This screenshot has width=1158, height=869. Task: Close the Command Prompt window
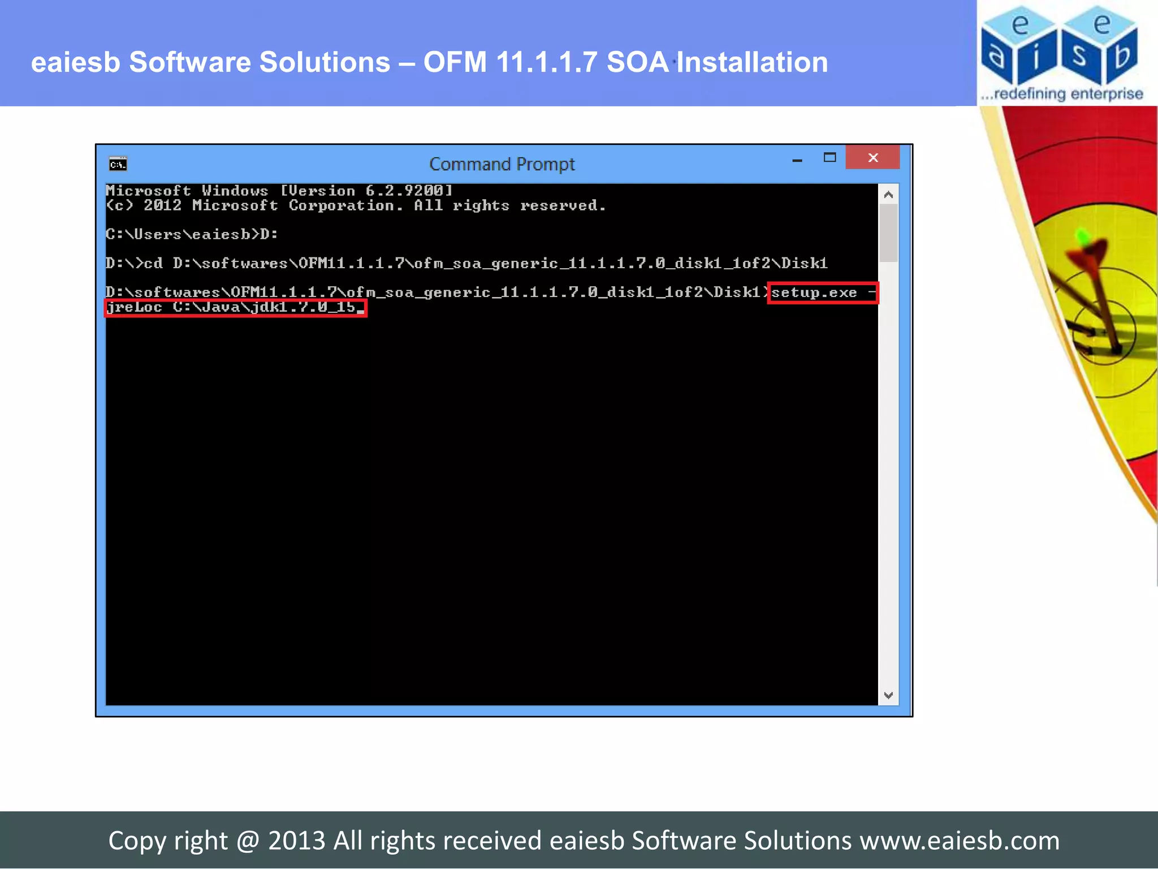[x=872, y=157]
